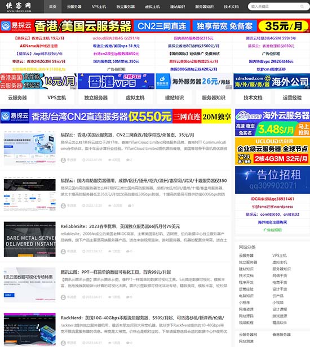
Task: Open article RackNerd：美国10G-40Gbps不限流量服务器
Action: [143, 318]
